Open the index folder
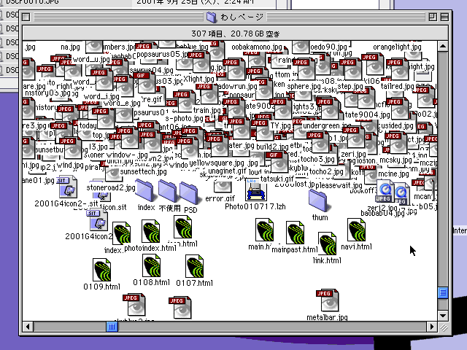 click(x=147, y=191)
